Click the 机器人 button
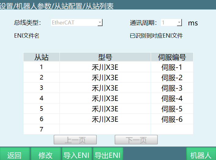This screenshot has height=160, width=216. [201, 154]
